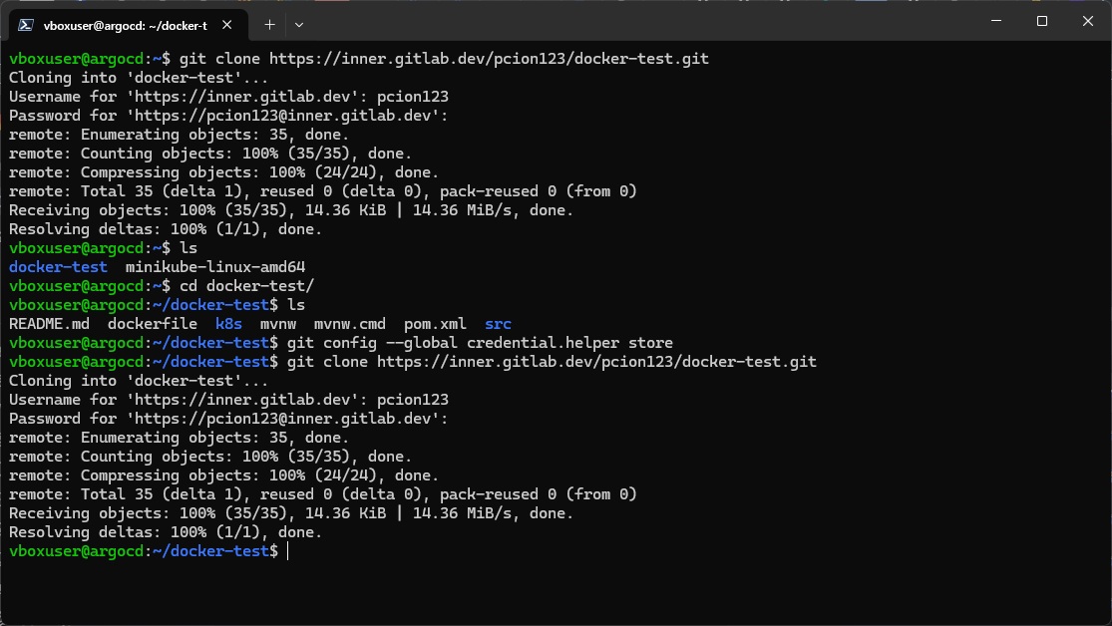Image resolution: width=1112 pixels, height=626 pixels.
Task: Maximize the terminal window
Action: (1042, 21)
